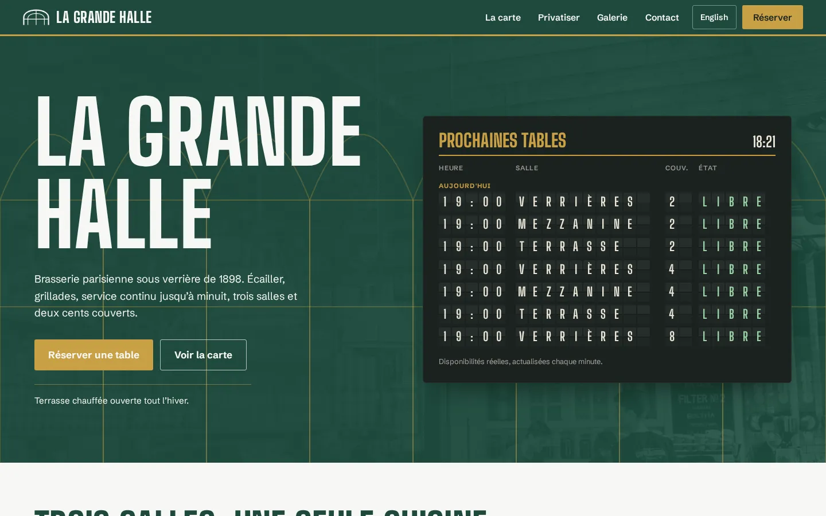826x516 pixels.
Task: Click the HEURE column header
Action: click(x=451, y=168)
